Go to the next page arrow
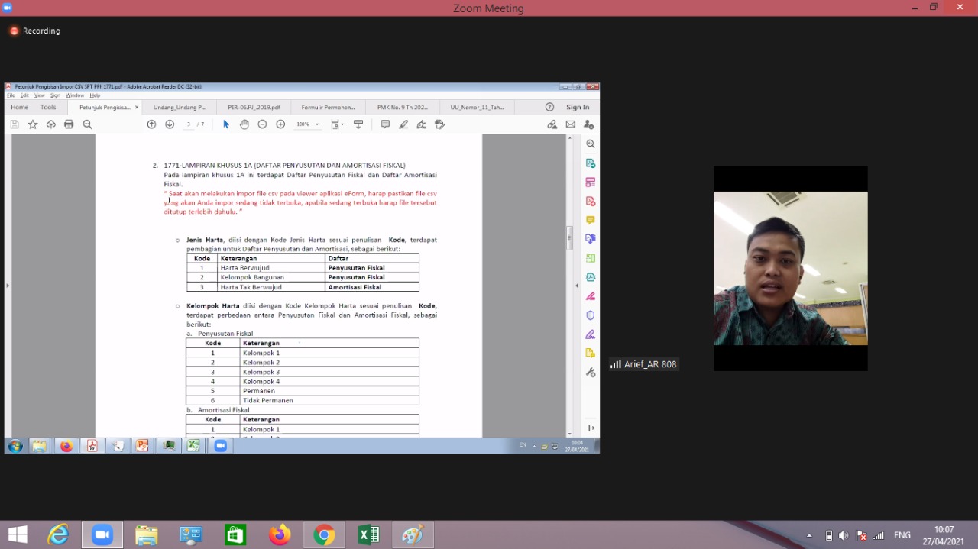The height and width of the screenshot is (549, 978). [x=170, y=124]
